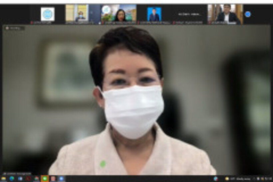
Task: Open the green LINE app in taskbar
Action: 45,179
